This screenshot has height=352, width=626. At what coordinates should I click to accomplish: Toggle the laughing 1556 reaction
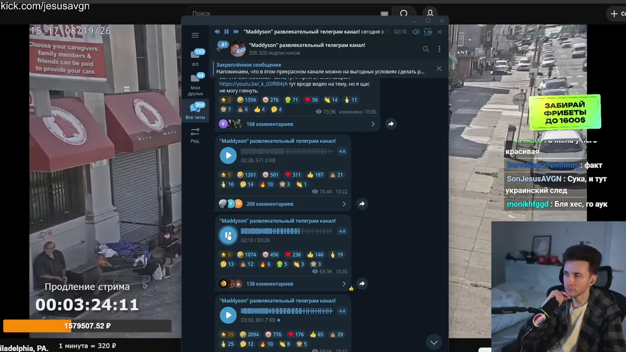pos(246,100)
